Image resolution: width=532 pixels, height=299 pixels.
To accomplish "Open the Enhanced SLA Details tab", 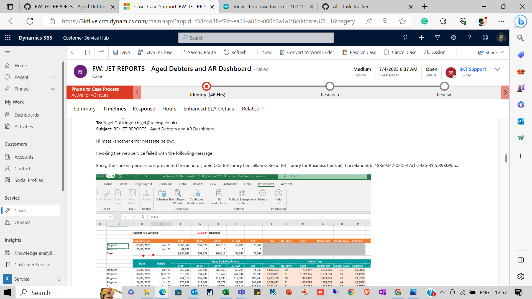I will pyautogui.click(x=208, y=109).
